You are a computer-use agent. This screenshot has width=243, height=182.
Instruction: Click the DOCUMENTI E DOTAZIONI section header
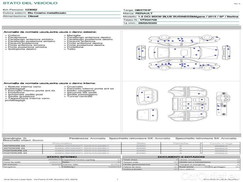(180, 157)
